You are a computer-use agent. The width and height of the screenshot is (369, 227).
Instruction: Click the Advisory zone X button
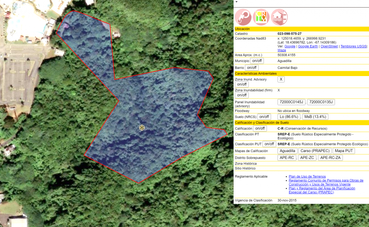point(281,79)
